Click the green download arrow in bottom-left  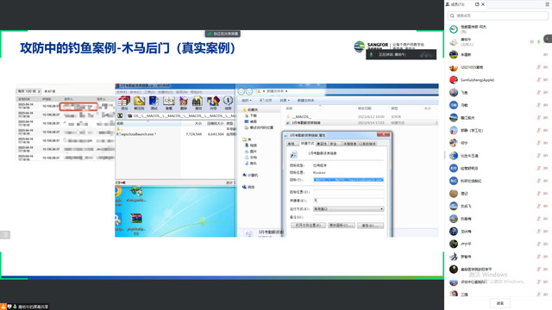click(x=15, y=307)
